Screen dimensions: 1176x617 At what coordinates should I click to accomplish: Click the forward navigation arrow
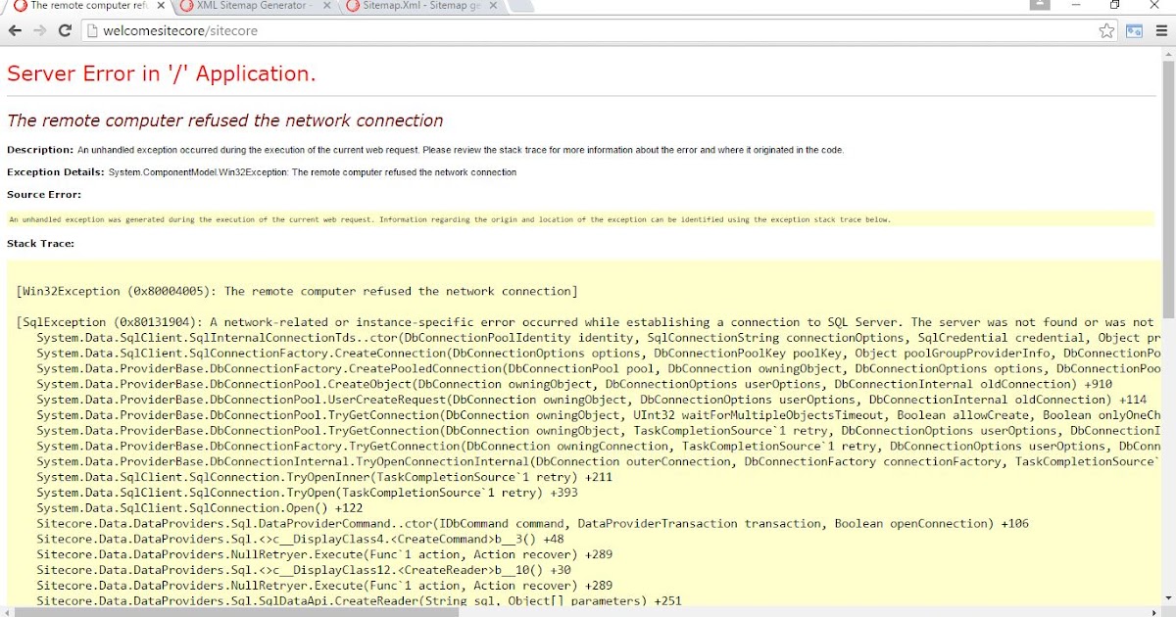coord(39,30)
